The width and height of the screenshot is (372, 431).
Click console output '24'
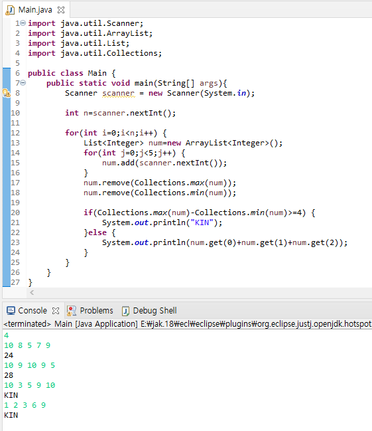pyautogui.click(x=9, y=355)
